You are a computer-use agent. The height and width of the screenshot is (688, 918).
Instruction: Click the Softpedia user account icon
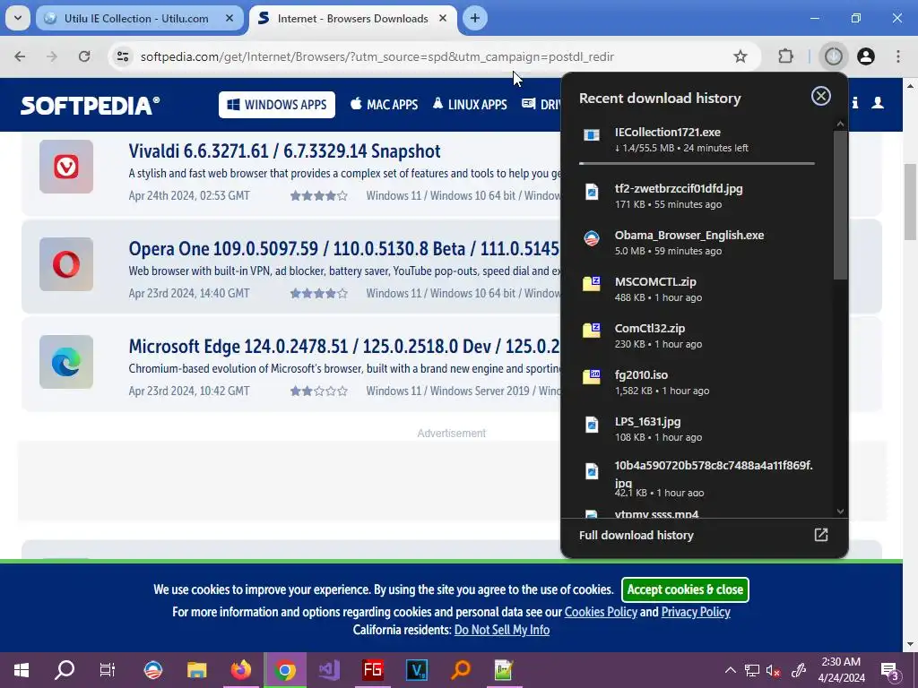878,103
